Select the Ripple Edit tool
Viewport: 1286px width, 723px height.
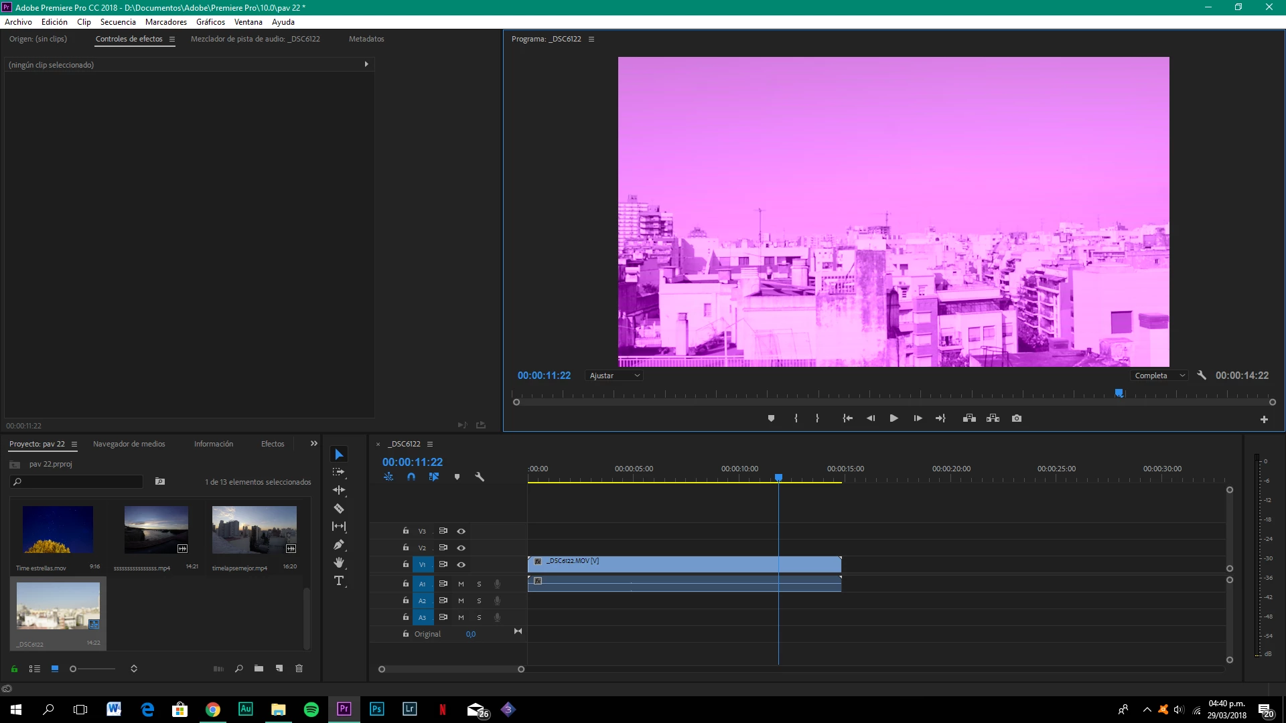coord(339,490)
